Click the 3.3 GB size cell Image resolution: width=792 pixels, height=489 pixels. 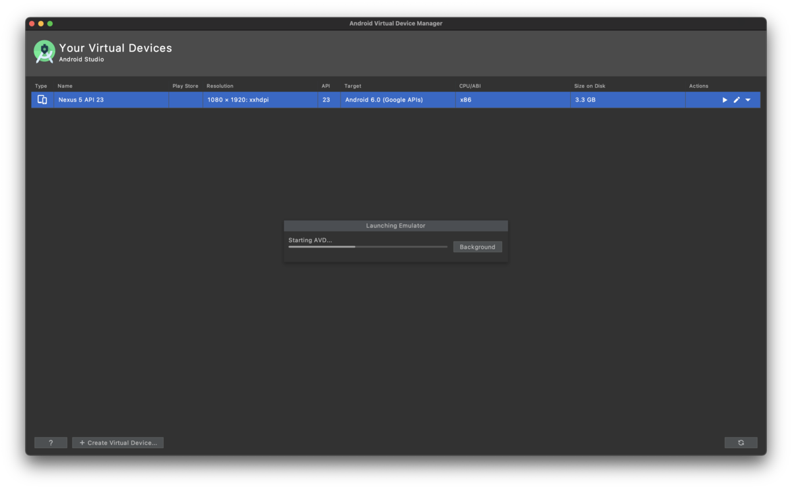tap(628, 100)
